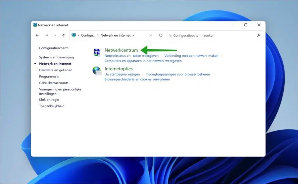Click Uw startpagina wijzigen
Viewport: 298px width, 184px height.
pos(122,74)
